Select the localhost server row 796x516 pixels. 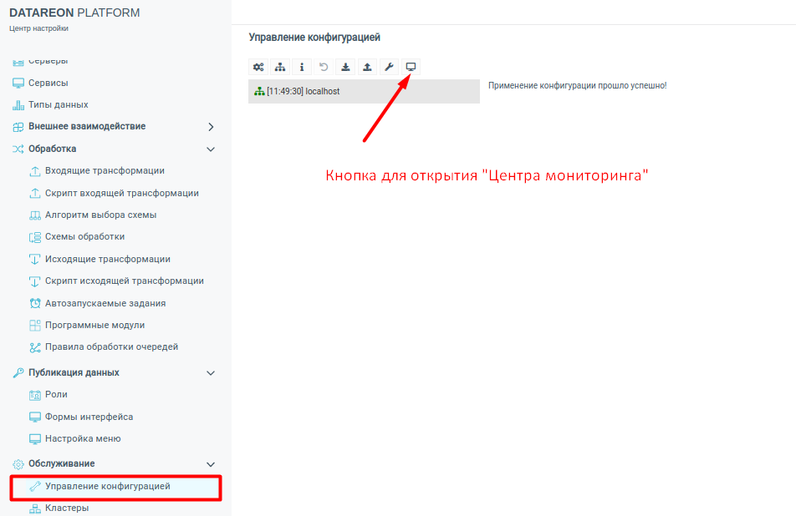point(364,91)
